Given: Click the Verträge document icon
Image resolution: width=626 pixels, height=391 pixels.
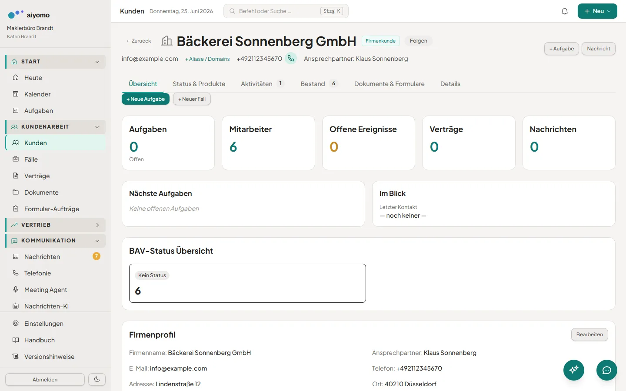Looking at the screenshot, I should [16, 176].
